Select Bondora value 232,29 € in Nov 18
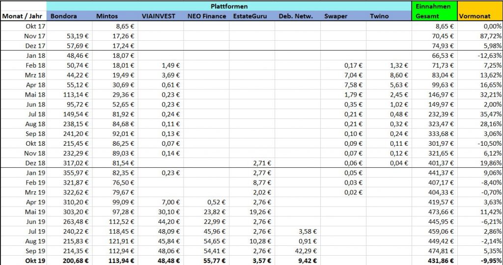The image size is (503, 265). [x=70, y=153]
